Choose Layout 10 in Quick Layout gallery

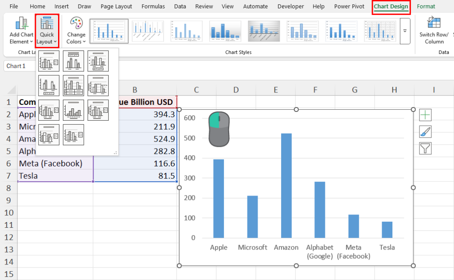(x=49, y=134)
